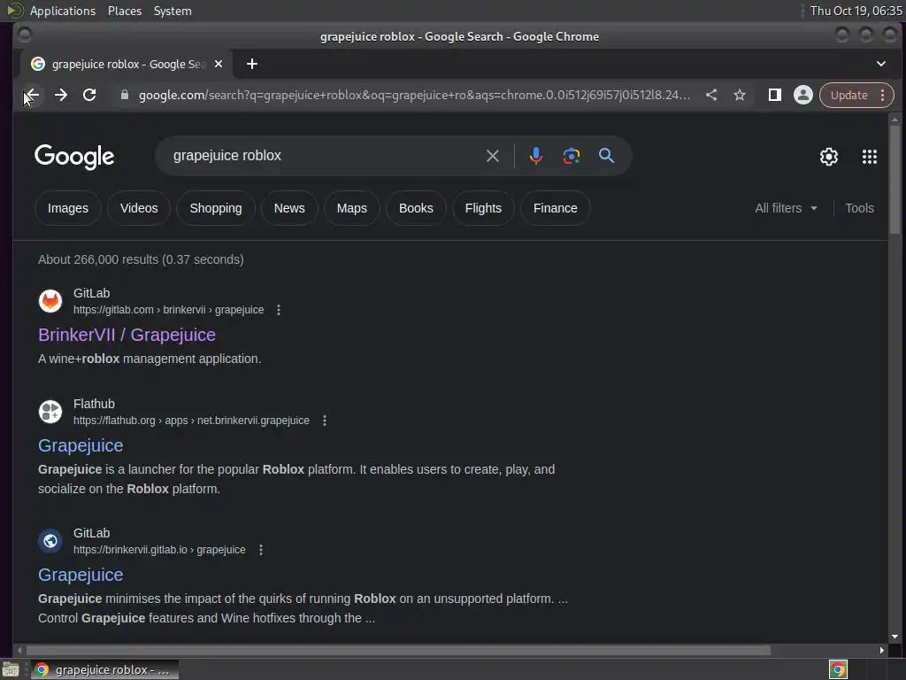Screen dimensions: 906x680
Task: Open the Chrome side panel
Action: pos(775,95)
